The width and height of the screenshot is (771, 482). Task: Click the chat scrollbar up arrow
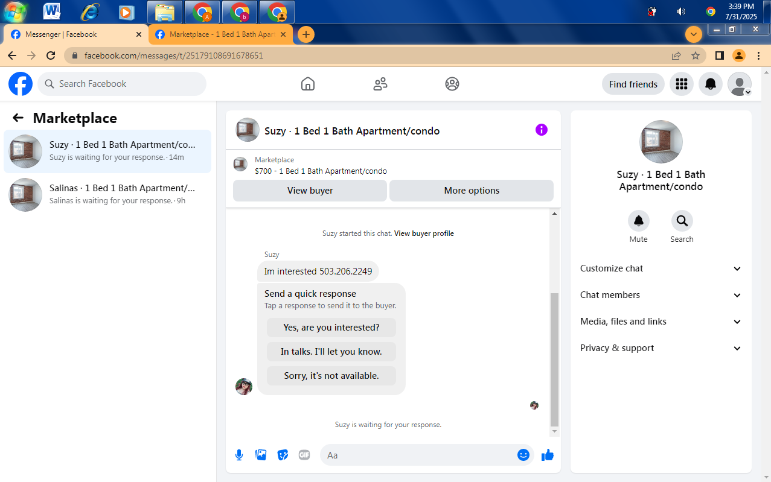coord(555,214)
